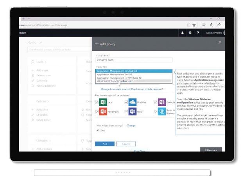
Task: Click Add a user link
Action: (x=42, y=70)
